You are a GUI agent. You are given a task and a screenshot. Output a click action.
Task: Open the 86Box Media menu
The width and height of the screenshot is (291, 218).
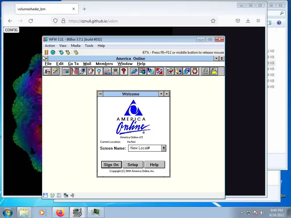(76, 46)
